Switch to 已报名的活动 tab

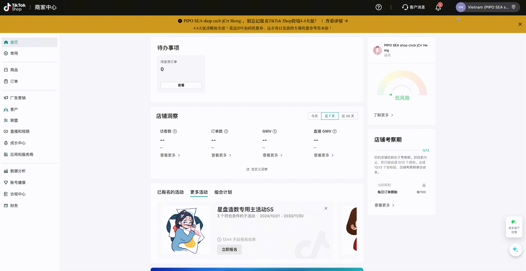[170, 192]
